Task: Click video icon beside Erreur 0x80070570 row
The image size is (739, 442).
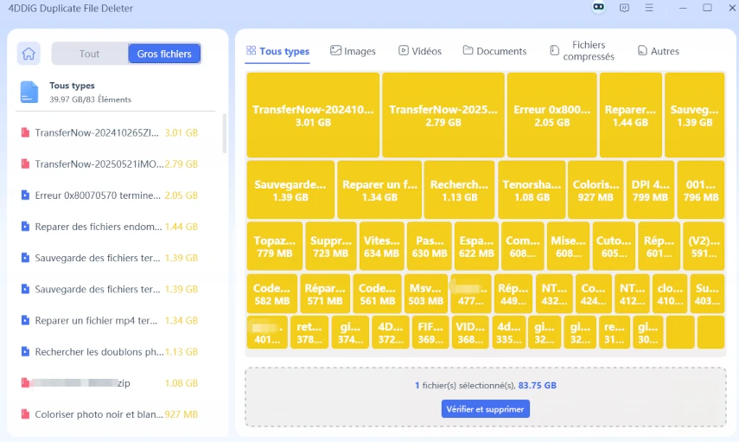Action: [x=25, y=195]
